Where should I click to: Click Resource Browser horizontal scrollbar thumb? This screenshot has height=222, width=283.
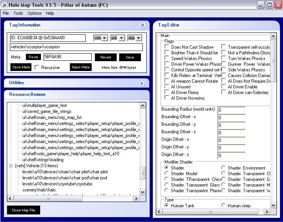coord(48,199)
